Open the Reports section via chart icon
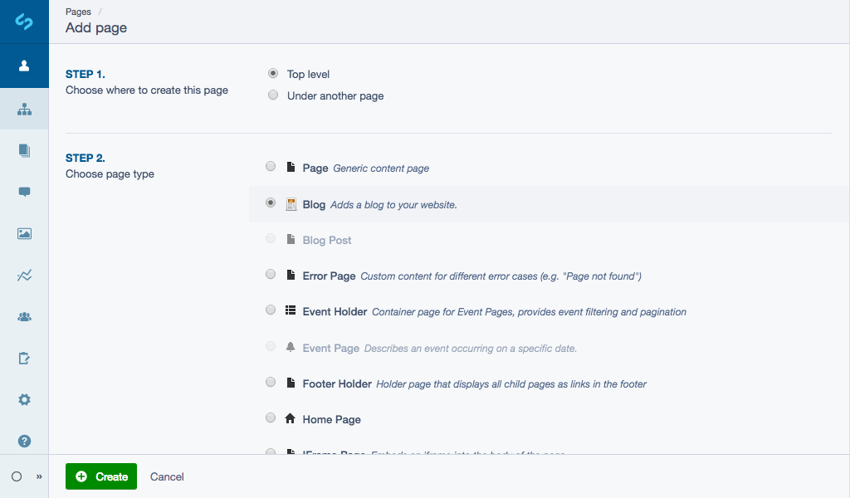850x498 pixels. pyautogui.click(x=24, y=275)
